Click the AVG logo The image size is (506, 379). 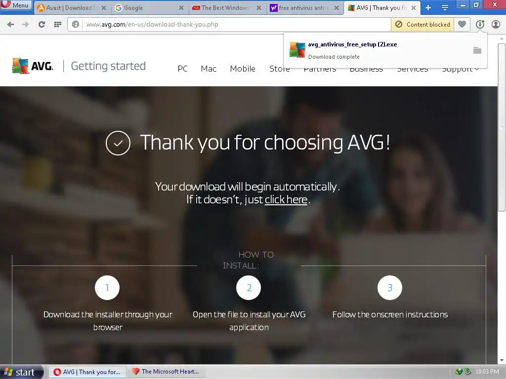[x=33, y=66]
